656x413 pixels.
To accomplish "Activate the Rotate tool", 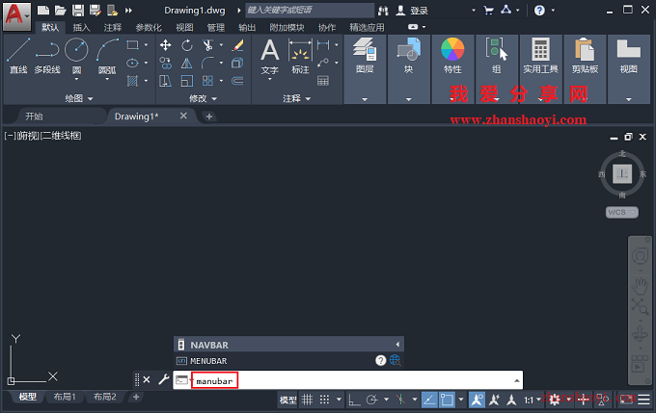I will [x=187, y=45].
